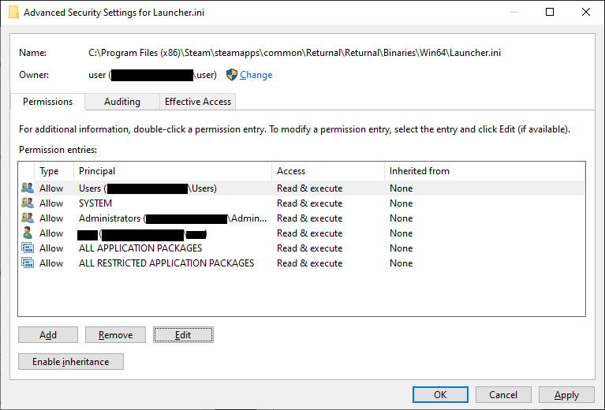Switch to the Auditing tab

click(121, 102)
